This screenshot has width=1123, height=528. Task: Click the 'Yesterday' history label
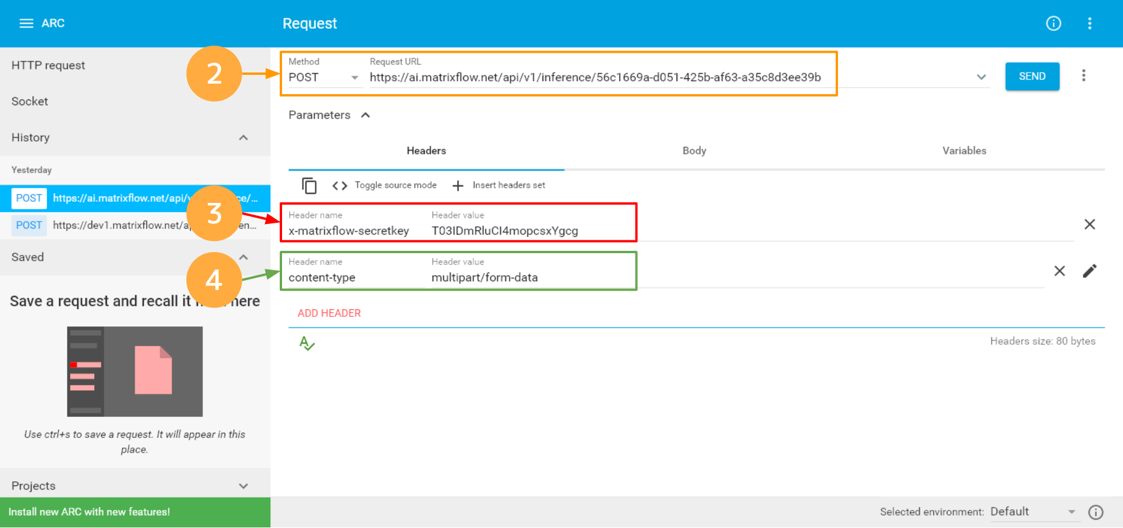(x=32, y=170)
